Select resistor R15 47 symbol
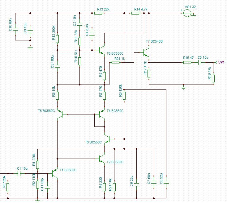This screenshot has width=227, height=203. [187, 62]
